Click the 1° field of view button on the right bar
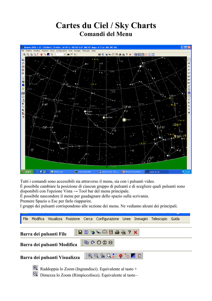Image resolution: width=212 pixels, height=301 pixels. [189, 66]
